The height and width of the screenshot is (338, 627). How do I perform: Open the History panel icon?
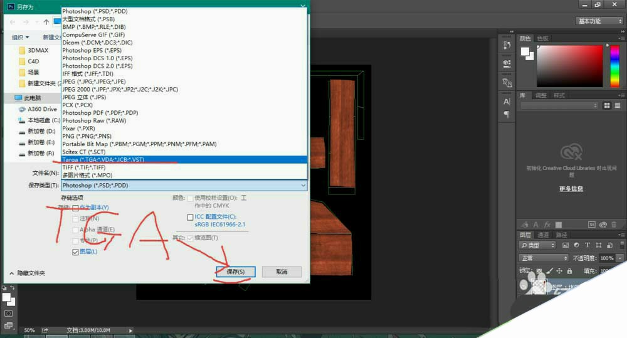507,44
